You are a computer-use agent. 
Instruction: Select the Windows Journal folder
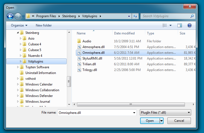click(x=38, y=102)
